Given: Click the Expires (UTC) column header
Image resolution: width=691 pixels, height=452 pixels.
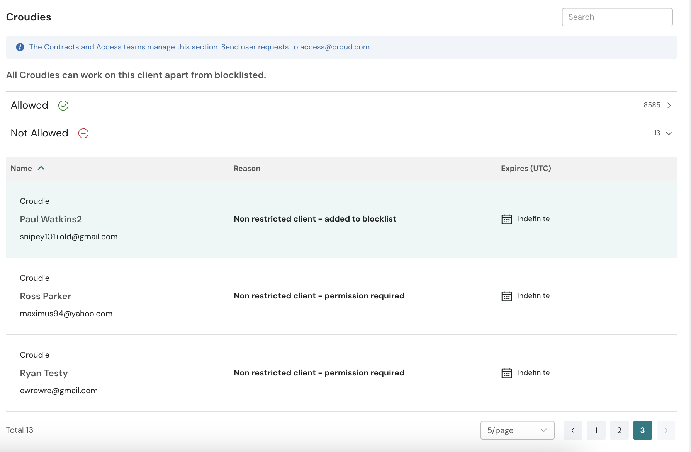Looking at the screenshot, I should (526, 169).
